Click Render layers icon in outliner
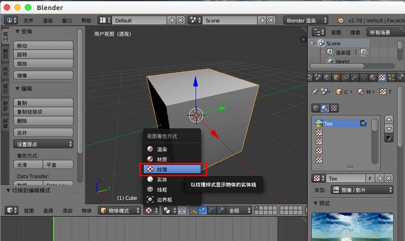Screen dimensions: 405x241 pos(330,52)
